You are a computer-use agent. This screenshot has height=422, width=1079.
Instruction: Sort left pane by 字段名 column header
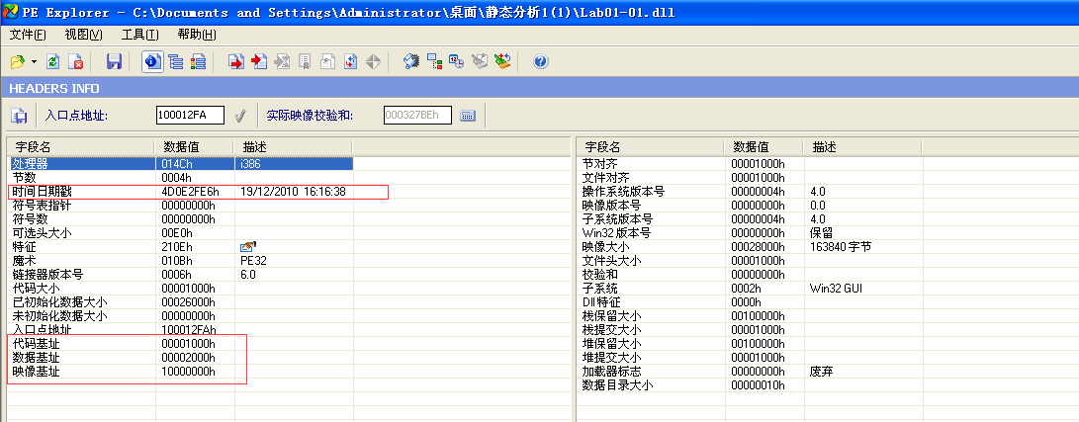coord(81,147)
